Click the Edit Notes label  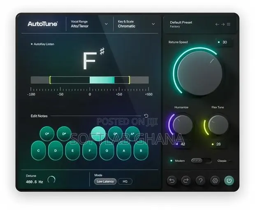[x=39, y=116]
